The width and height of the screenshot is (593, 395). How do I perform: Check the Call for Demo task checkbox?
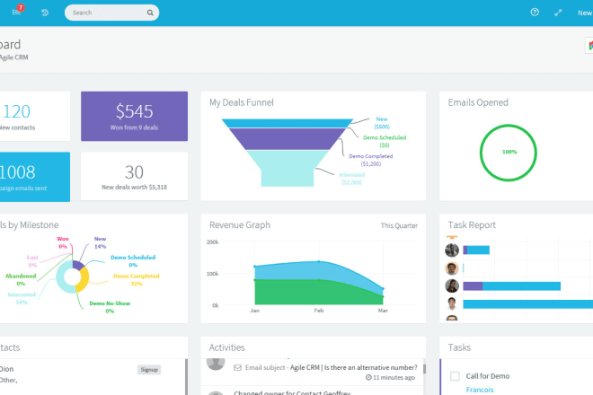[455, 376]
